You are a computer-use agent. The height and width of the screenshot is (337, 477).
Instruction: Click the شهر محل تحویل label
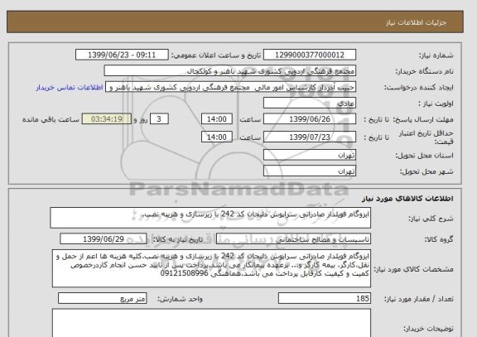tap(426, 171)
